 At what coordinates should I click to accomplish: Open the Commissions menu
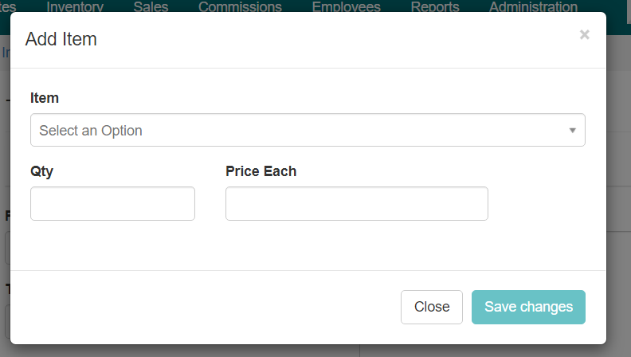tap(240, 6)
